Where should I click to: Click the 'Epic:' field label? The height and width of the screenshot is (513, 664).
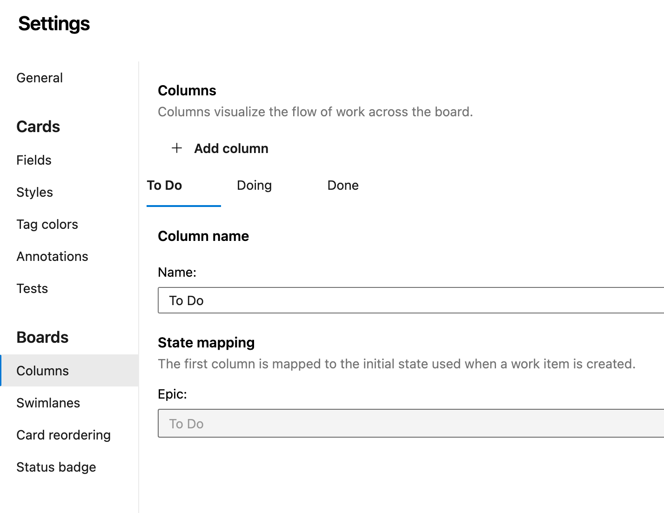tap(172, 394)
